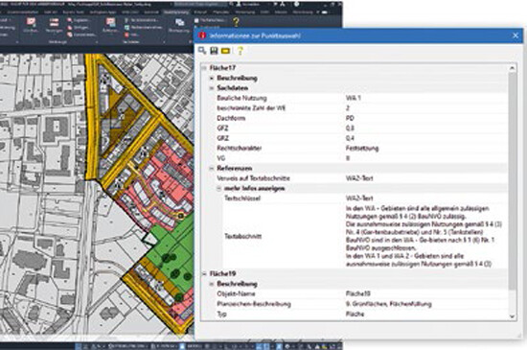
Task: Click the floppy-disk save icon in the info dialog
Action: click(214, 51)
